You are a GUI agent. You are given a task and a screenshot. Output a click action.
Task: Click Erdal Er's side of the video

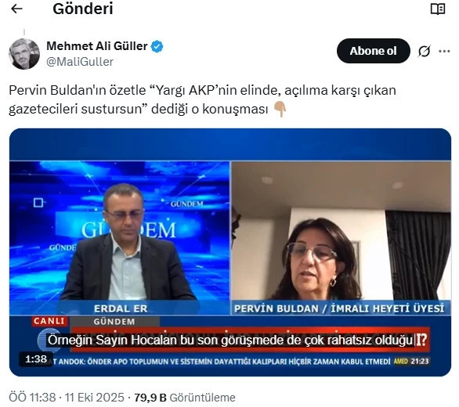(x=120, y=238)
